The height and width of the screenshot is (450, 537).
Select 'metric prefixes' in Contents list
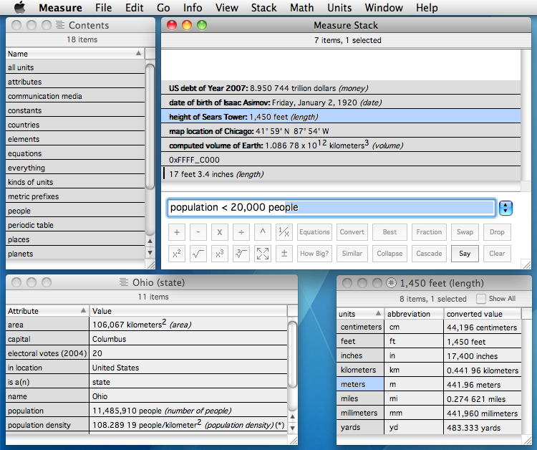pos(75,196)
